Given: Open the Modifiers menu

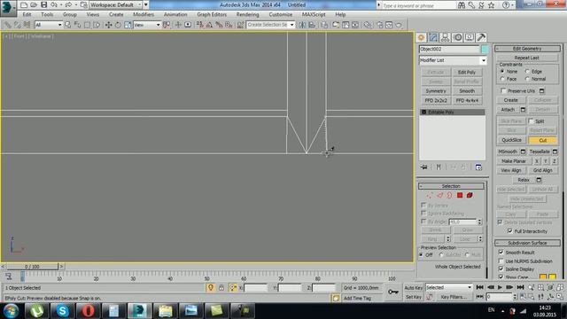Looking at the screenshot, I should [x=144, y=14].
